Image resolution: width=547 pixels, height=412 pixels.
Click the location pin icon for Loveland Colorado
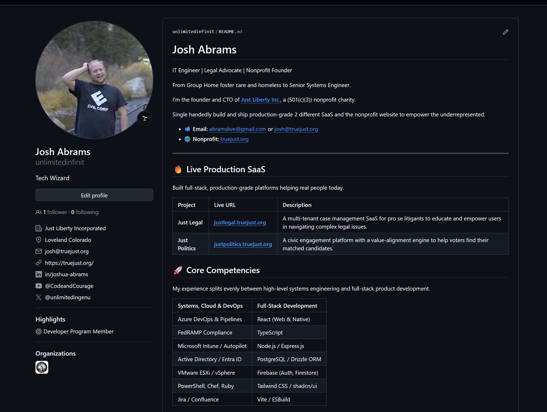point(39,240)
